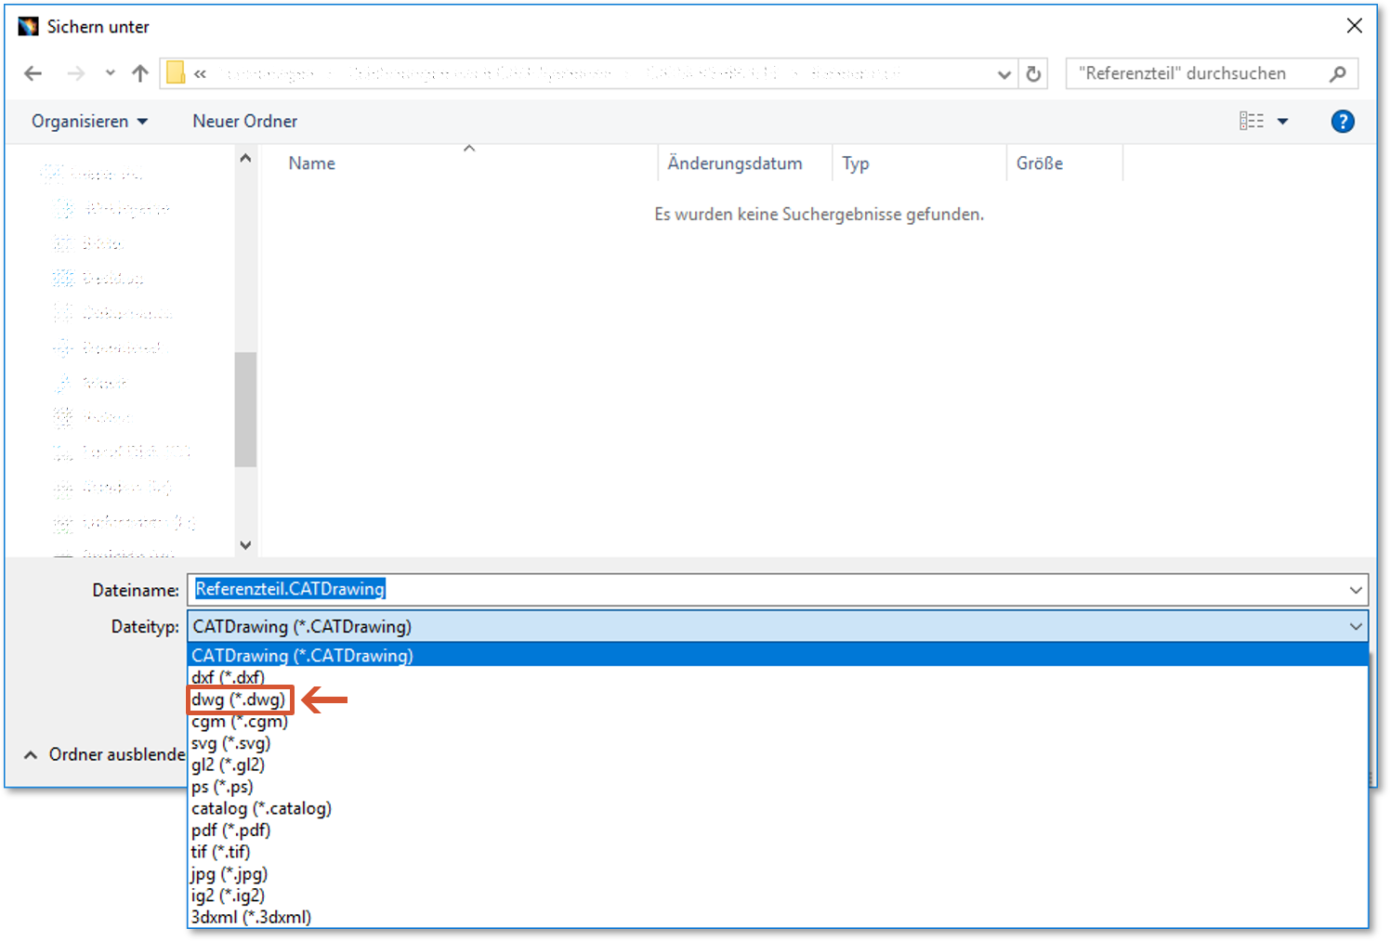Image resolution: width=1390 pixels, height=941 pixels.
Task: Click the navigation pane scrollbar down arrow
Action: 245,545
